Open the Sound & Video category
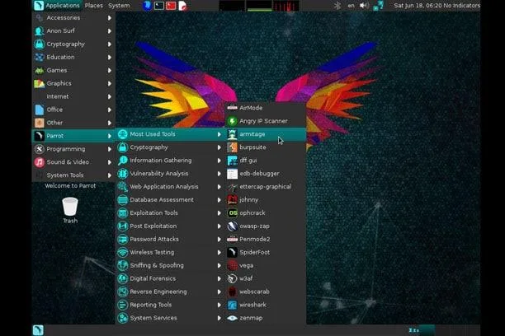This screenshot has width=505, height=336. click(x=73, y=162)
